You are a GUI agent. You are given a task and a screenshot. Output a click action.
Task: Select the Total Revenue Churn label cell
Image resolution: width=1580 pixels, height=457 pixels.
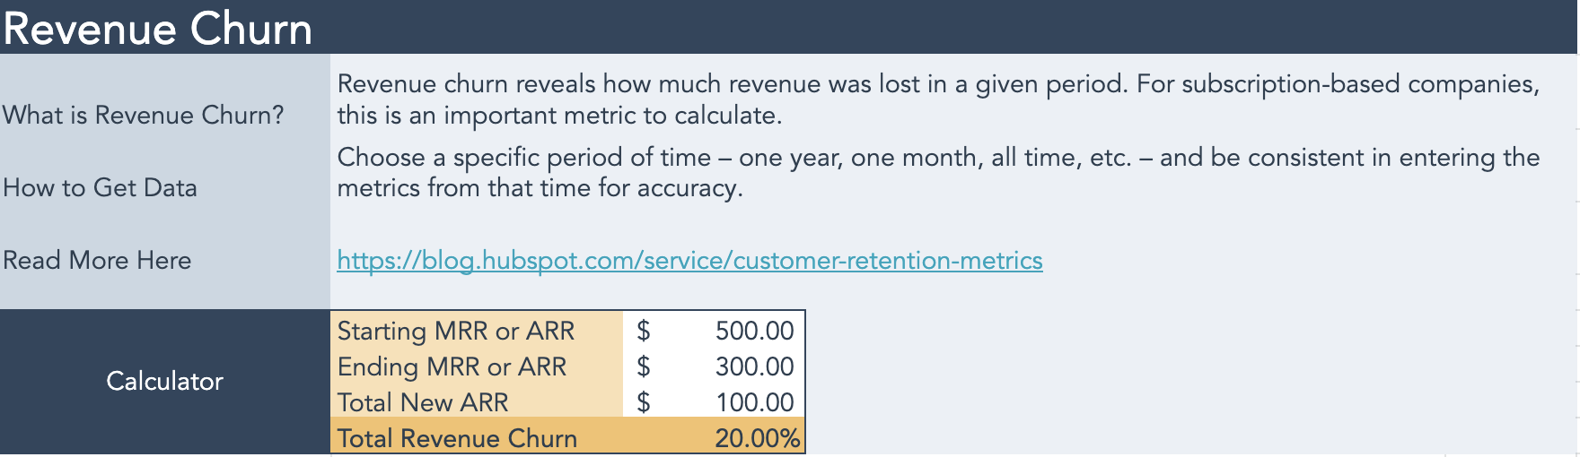coord(457,438)
